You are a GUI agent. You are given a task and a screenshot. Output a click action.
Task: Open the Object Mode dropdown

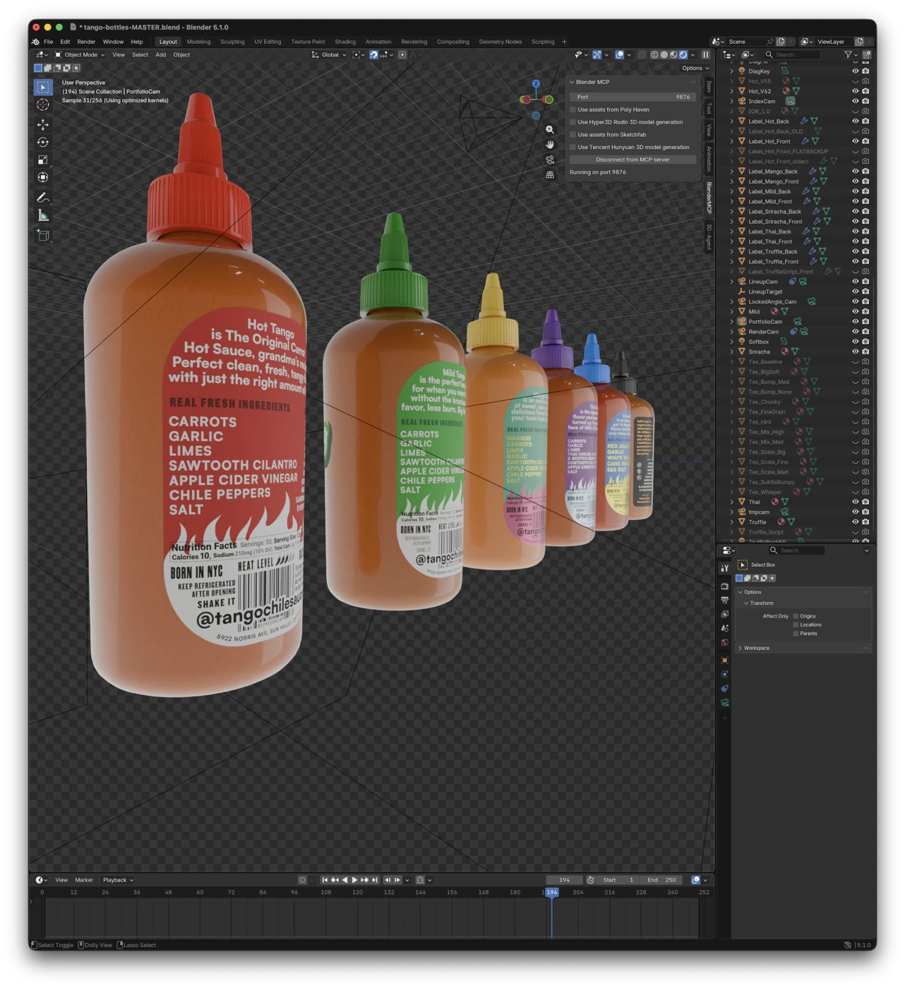(x=80, y=54)
